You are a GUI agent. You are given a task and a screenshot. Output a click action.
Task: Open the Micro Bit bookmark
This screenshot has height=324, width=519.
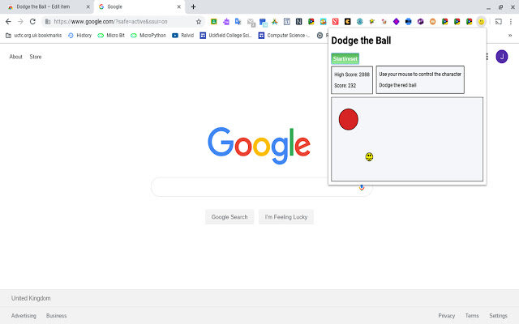[x=111, y=36]
